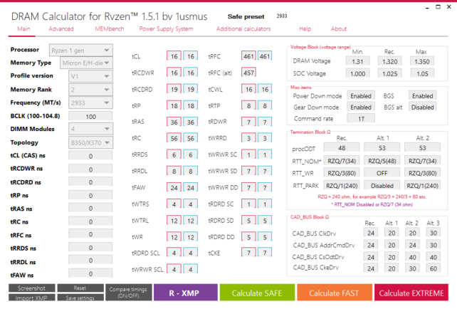Open the Processor dropdown
Viewport: 457px width, 309px height.
[x=80, y=50]
